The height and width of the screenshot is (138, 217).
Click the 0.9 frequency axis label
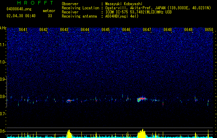coord(3,79)
